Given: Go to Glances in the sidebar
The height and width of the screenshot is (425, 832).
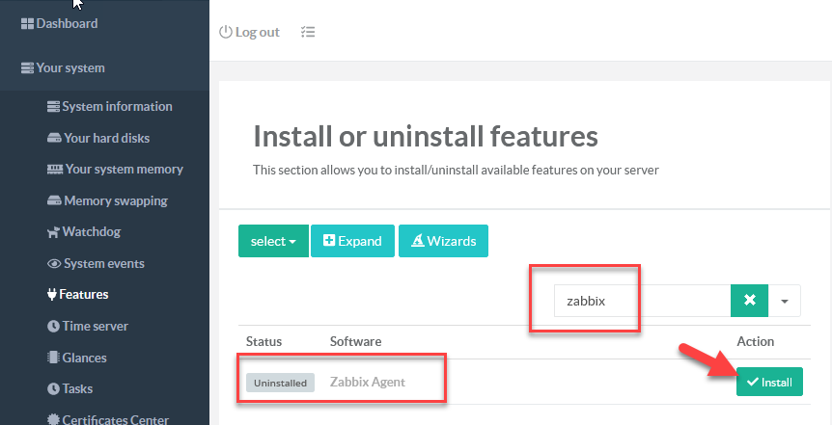Looking at the screenshot, I should (84, 358).
